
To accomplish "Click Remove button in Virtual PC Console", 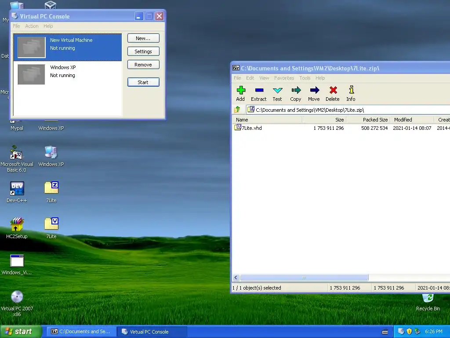I will tap(143, 65).
